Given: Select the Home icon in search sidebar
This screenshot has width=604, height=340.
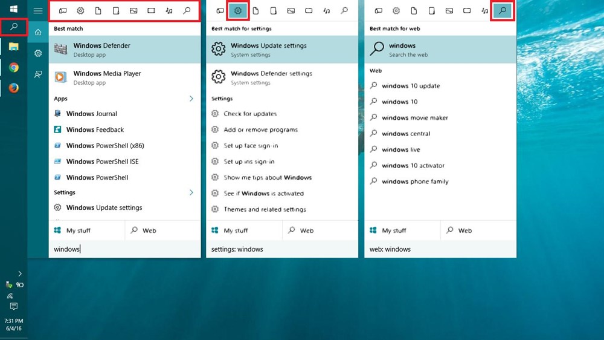Looking at the screenshot, I should click(x=37, y=32).
